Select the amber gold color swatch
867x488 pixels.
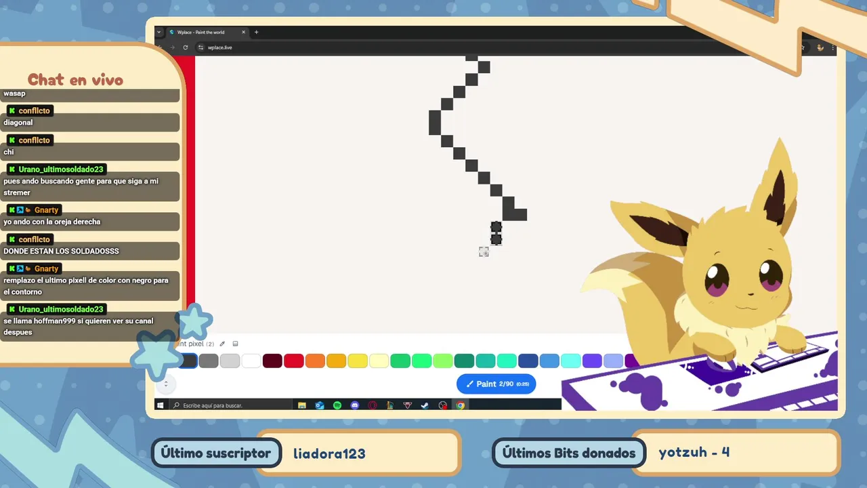click(x=336, y=361)
